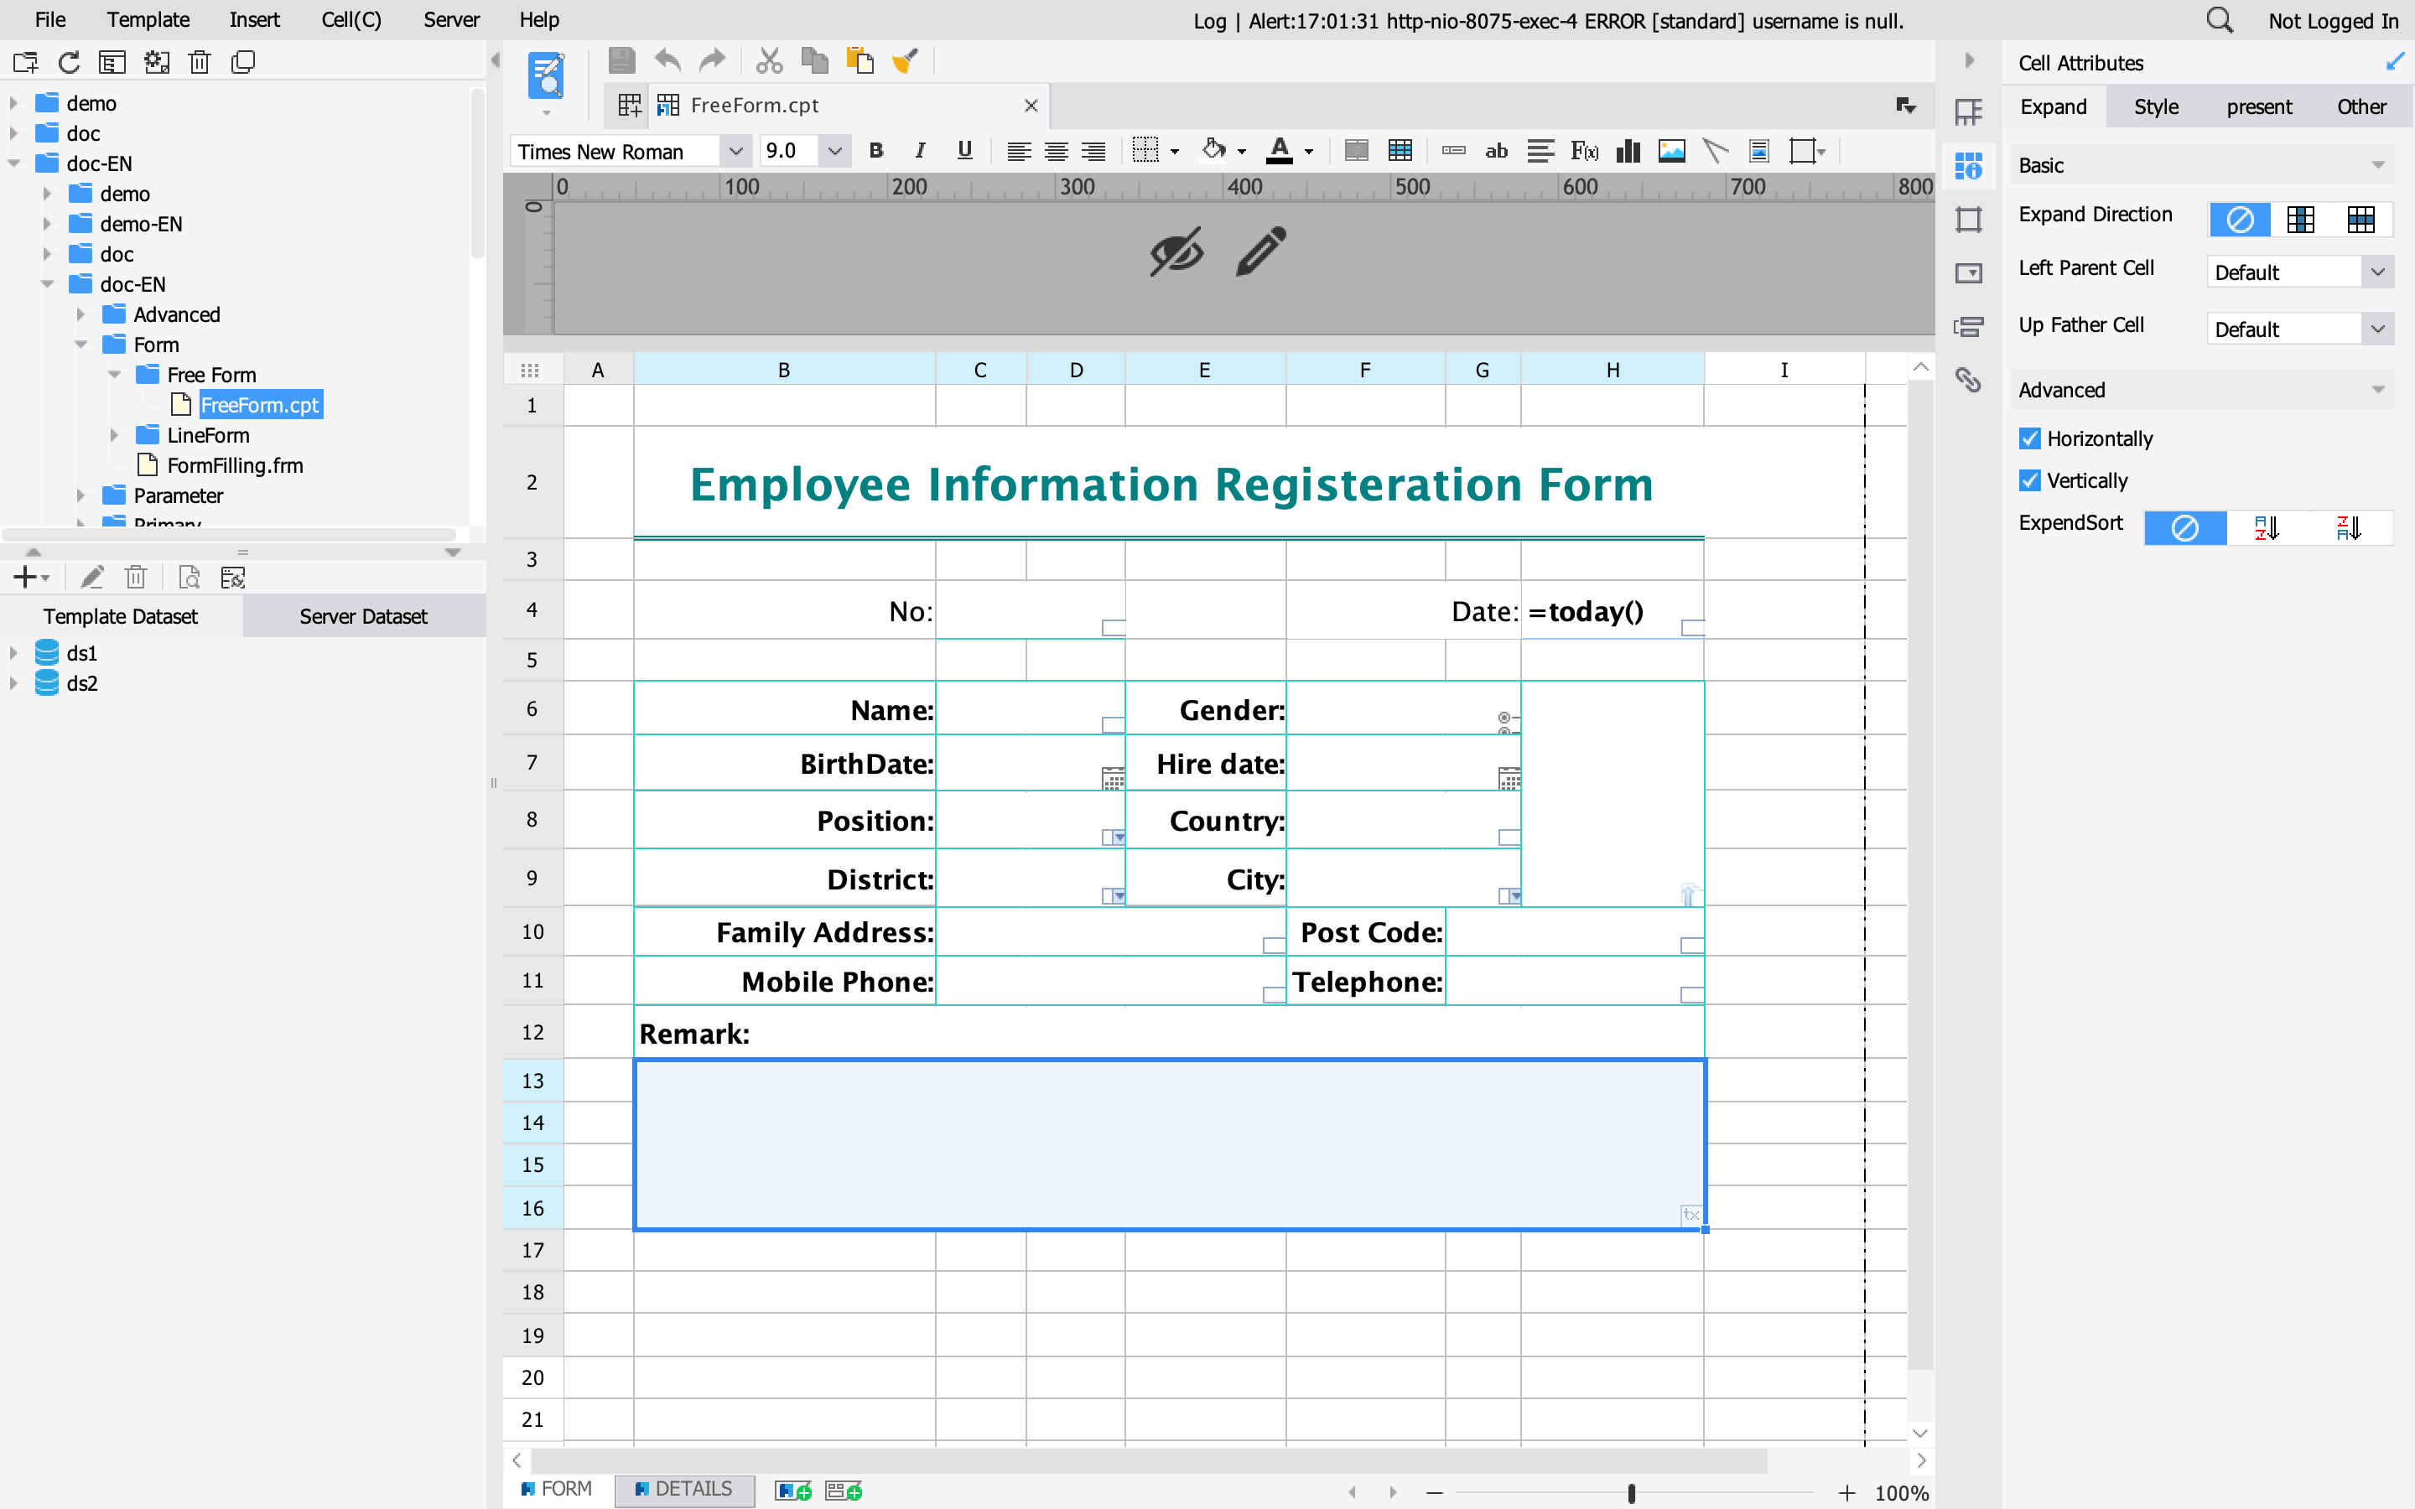
Task: Switch to the DETAILS tab
Action: (686, 1488)
